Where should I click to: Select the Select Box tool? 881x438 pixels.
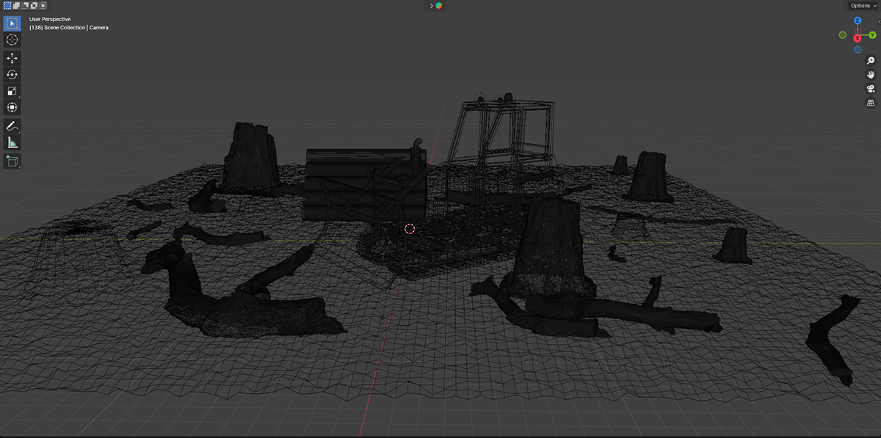12,23
